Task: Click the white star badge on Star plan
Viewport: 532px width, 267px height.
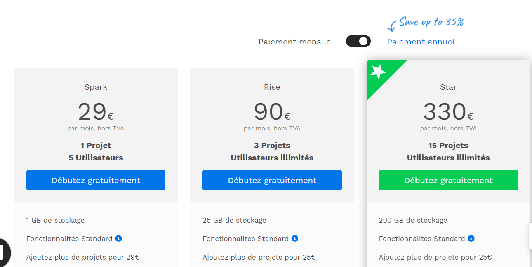Action: pyautogui.click(x=378, y=72)
